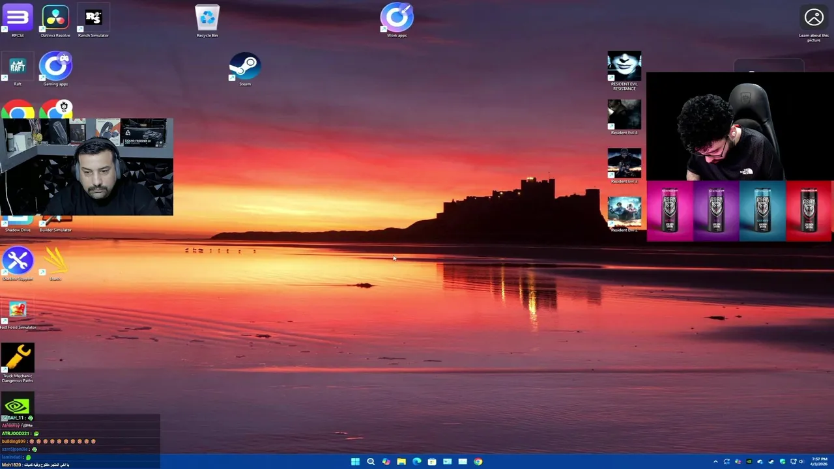Open the Windows Start menu
Image resolution: width=834 pixels, height=469 pixels.
355,461
